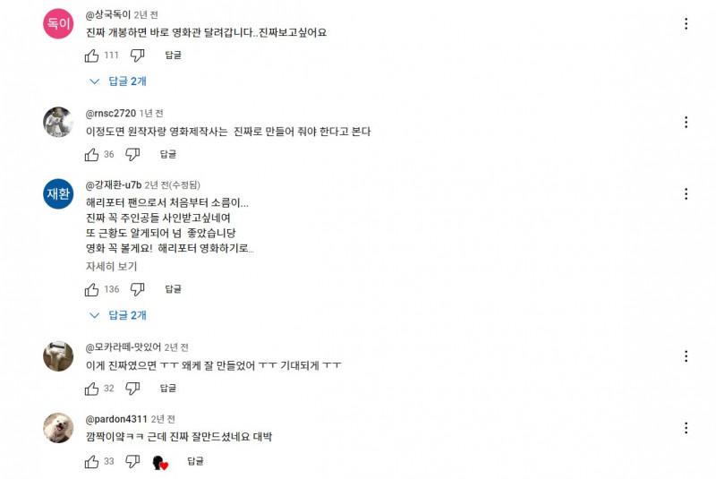Reply to the comment by @pardon4311
716x479 pixels.
coord(195,461)
